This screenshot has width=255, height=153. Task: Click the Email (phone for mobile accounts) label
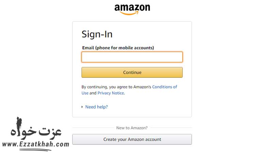[x=118, y=48]
